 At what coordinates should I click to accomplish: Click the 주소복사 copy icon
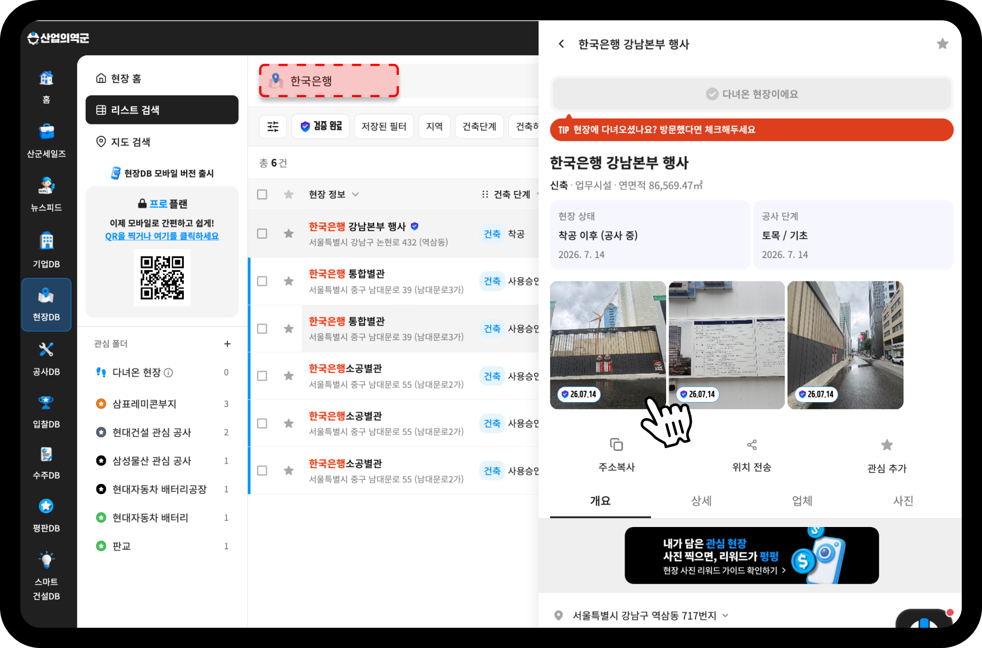point(616,444)
